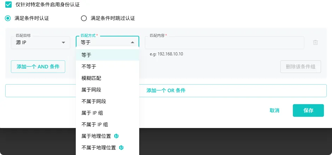Collapse the 匹配方式 dropdown arrow
The image size is (332, 155).
[133, 42]
